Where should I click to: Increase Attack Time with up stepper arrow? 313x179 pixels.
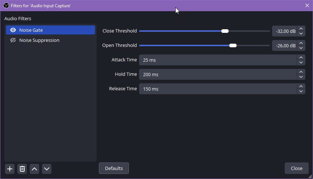point(301,57)
